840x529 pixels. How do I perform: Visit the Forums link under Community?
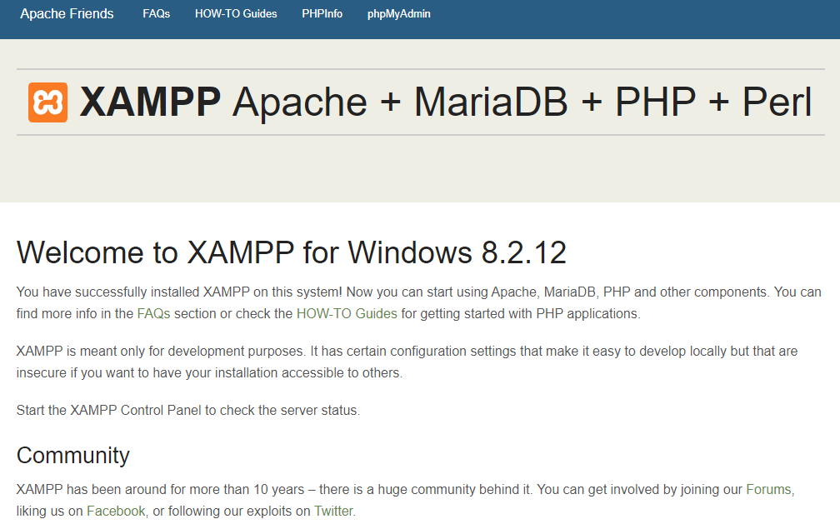(x=769, y=489)
